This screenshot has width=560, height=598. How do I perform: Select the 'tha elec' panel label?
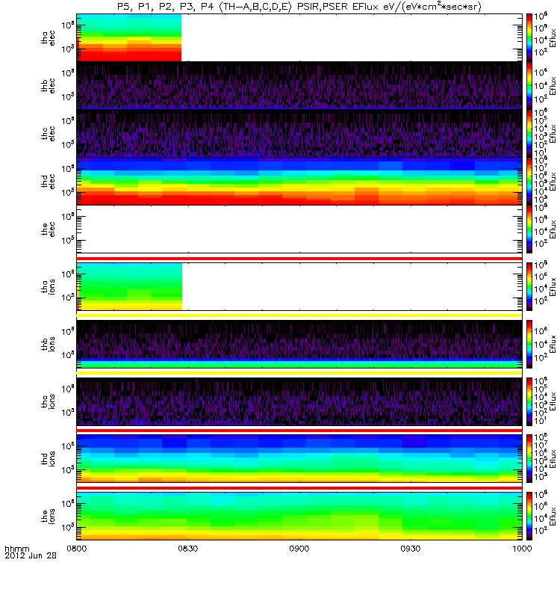(x=48, y=38)
